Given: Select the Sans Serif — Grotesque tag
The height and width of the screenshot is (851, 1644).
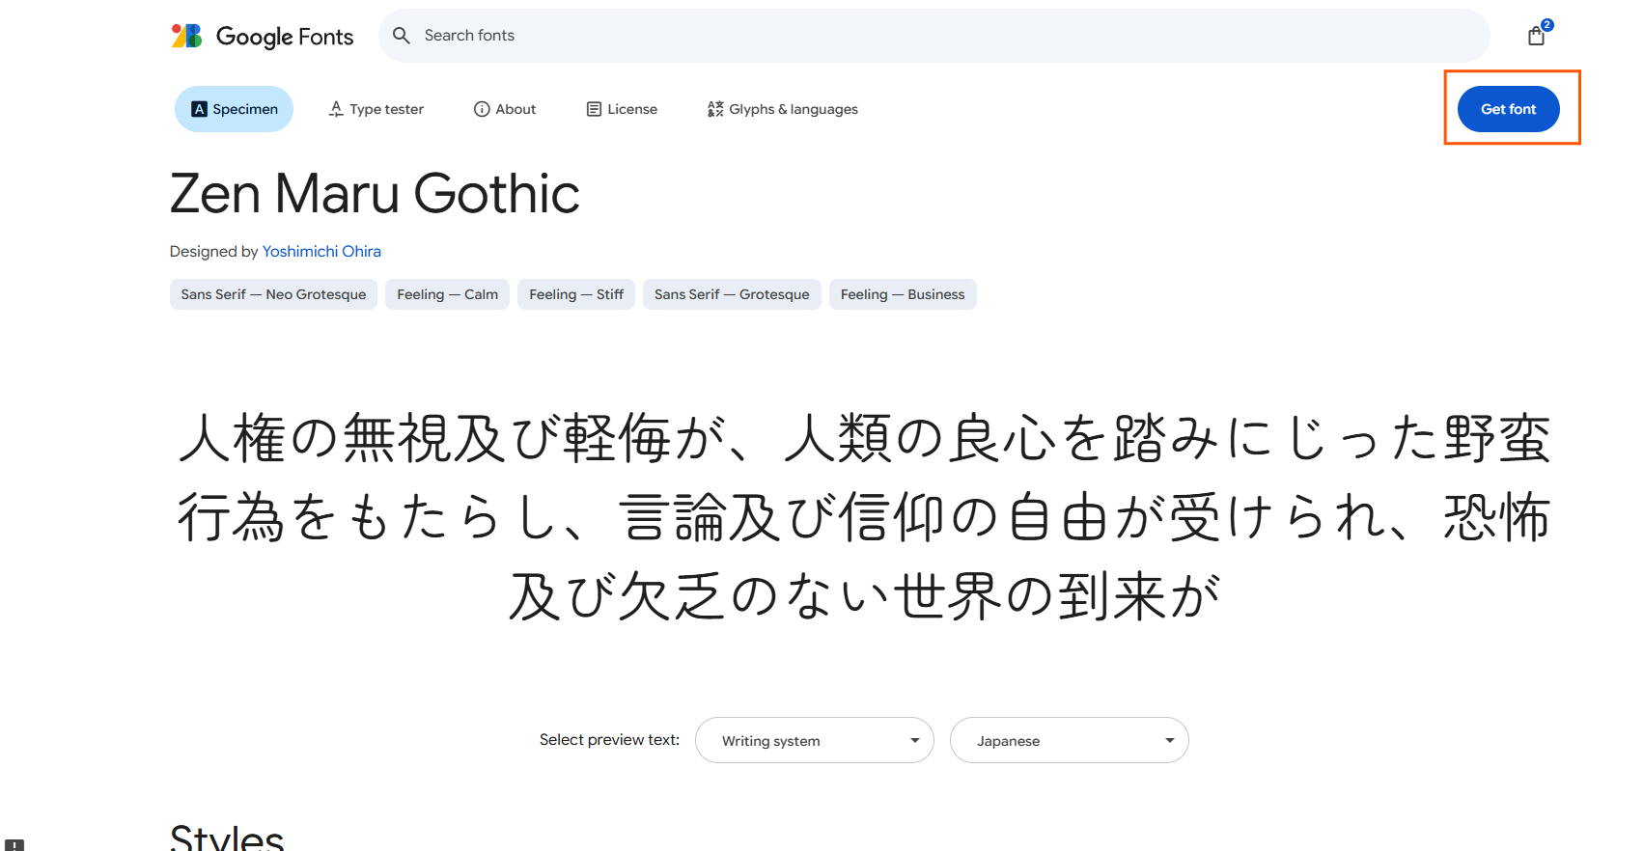Looking at the screenshot, I should 732,294.
